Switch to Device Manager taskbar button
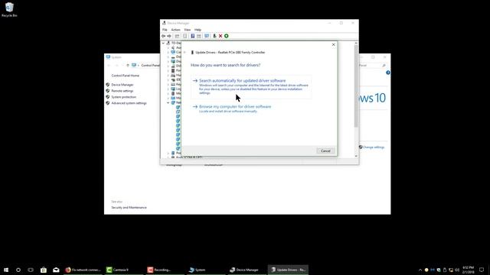Screen dimensions: 490x275 click(247, 270)
